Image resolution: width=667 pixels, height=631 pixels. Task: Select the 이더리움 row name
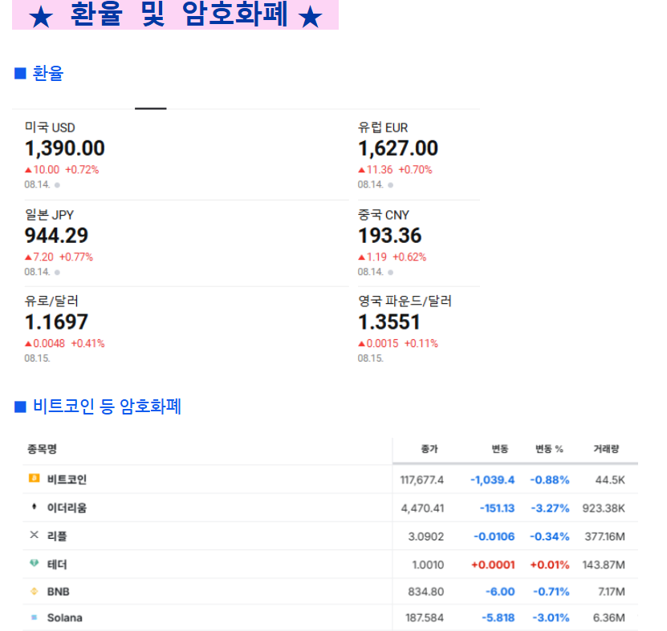[67, 508]
